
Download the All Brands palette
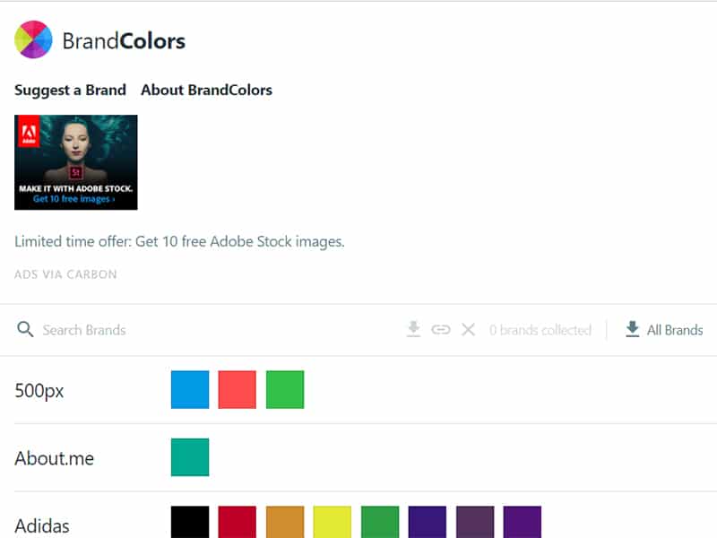pyautogui.click(x=675, y=330)
